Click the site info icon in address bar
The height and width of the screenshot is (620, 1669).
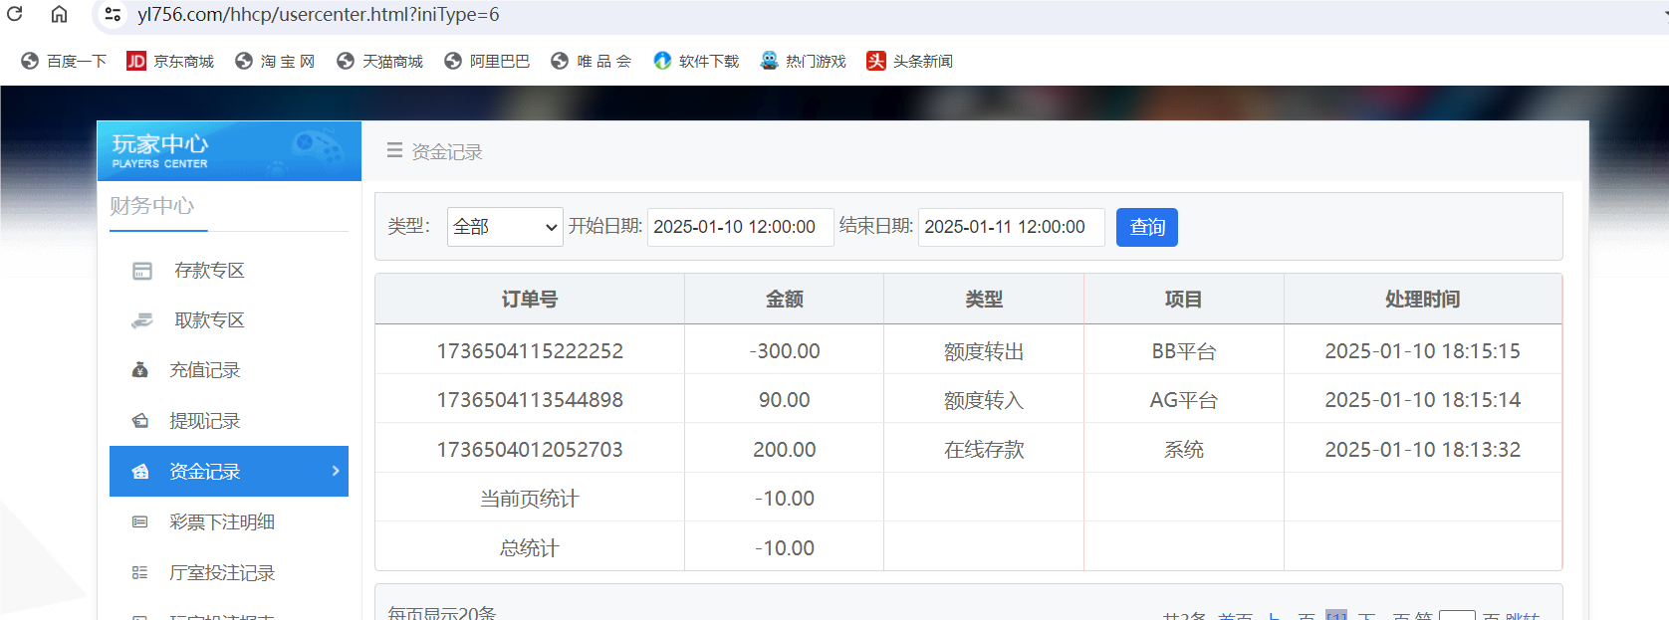113,14
